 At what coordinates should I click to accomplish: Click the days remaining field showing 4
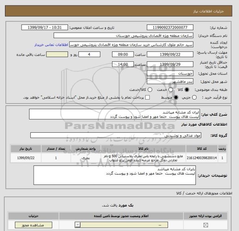pyautogui.click(x=89, y=55)
